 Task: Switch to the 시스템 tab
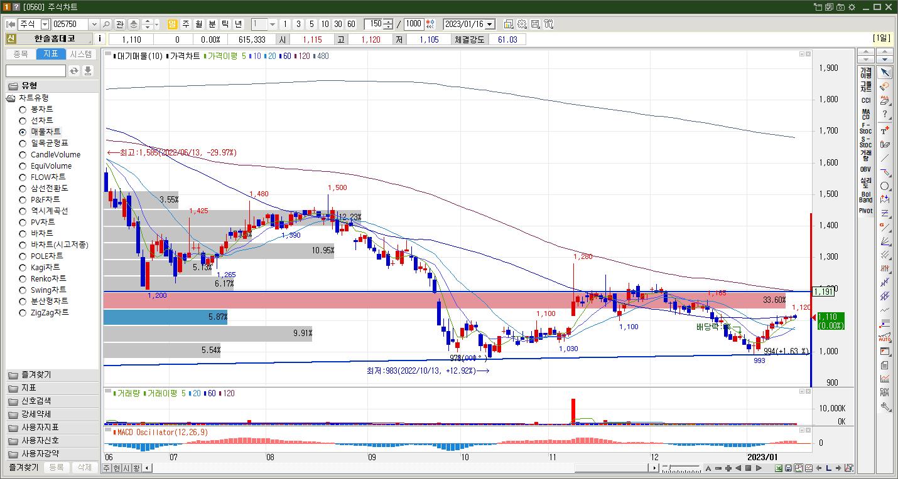tap(81, 54)
